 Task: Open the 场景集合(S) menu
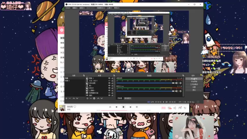(101, 8)
